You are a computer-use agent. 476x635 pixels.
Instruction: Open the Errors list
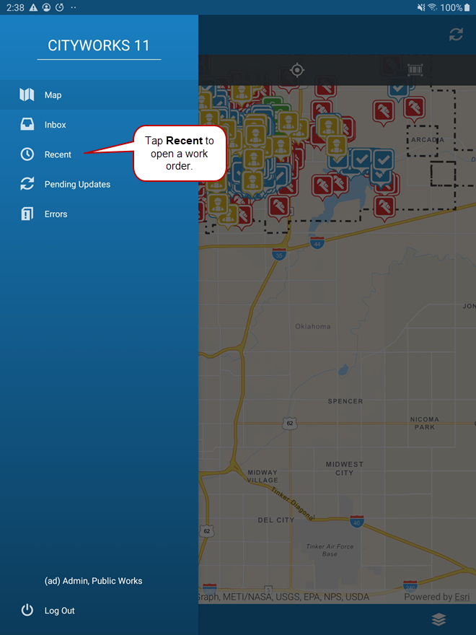56,214
